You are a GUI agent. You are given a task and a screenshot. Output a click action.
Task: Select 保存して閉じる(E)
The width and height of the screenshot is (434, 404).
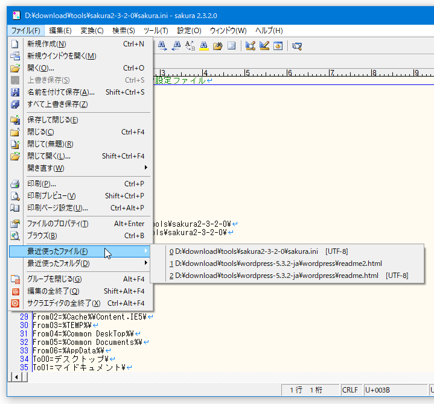80,120
